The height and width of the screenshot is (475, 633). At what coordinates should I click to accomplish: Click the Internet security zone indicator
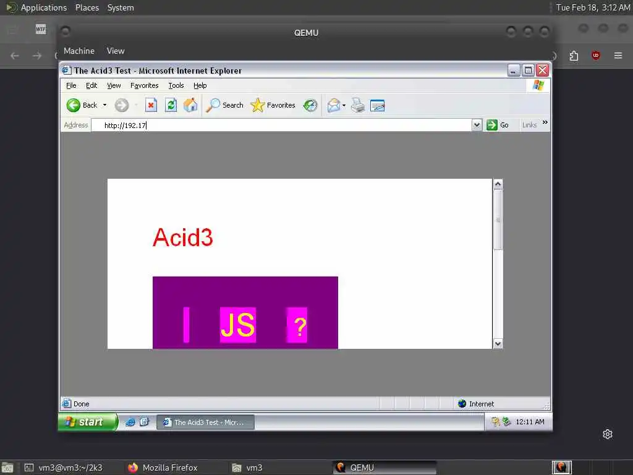[x=476, y=404]
